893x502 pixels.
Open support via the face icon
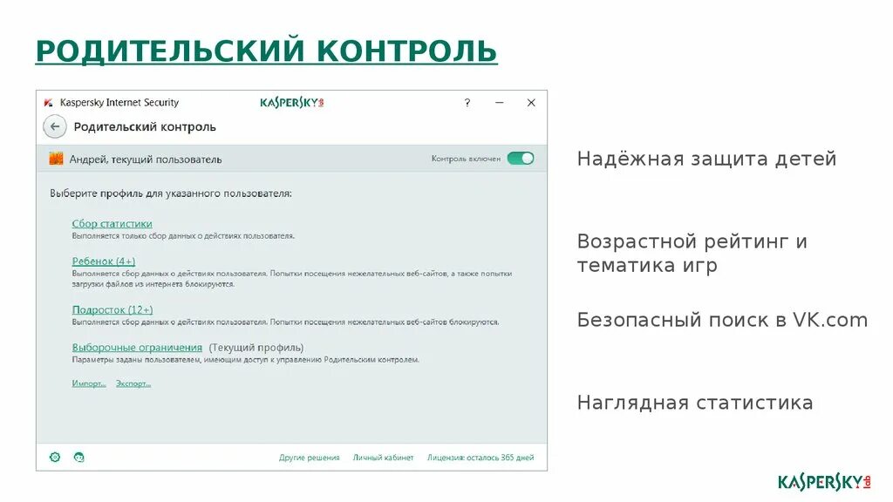(x=79, y=457)
